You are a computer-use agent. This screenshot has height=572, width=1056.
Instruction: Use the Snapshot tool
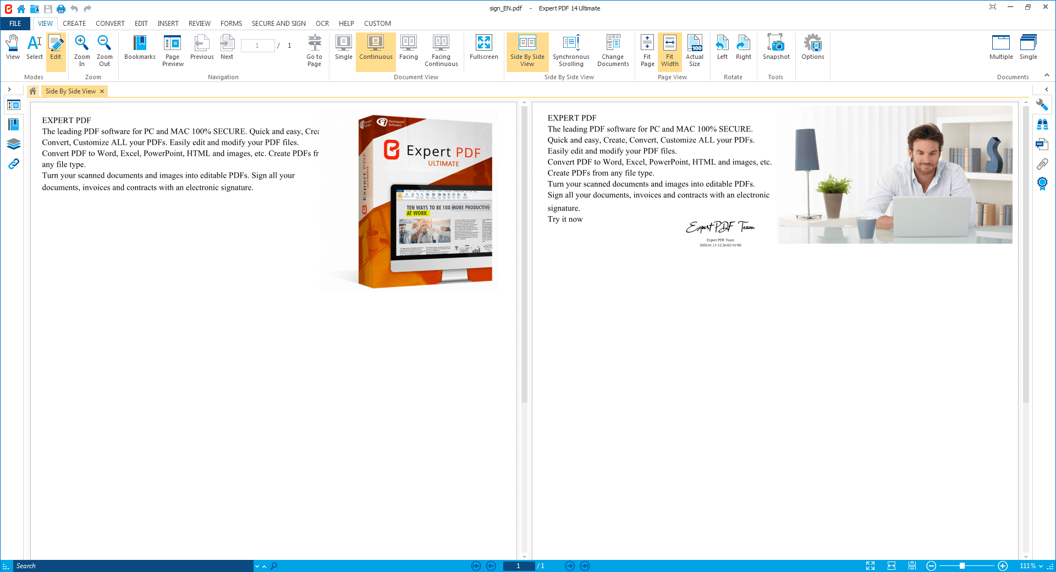click(x=776, y=48)
